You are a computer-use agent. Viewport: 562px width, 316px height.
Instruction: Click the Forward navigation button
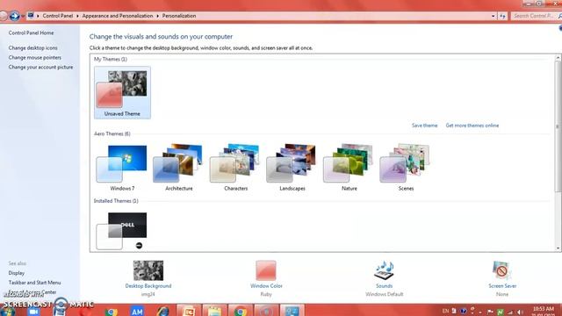pos(14,16)
